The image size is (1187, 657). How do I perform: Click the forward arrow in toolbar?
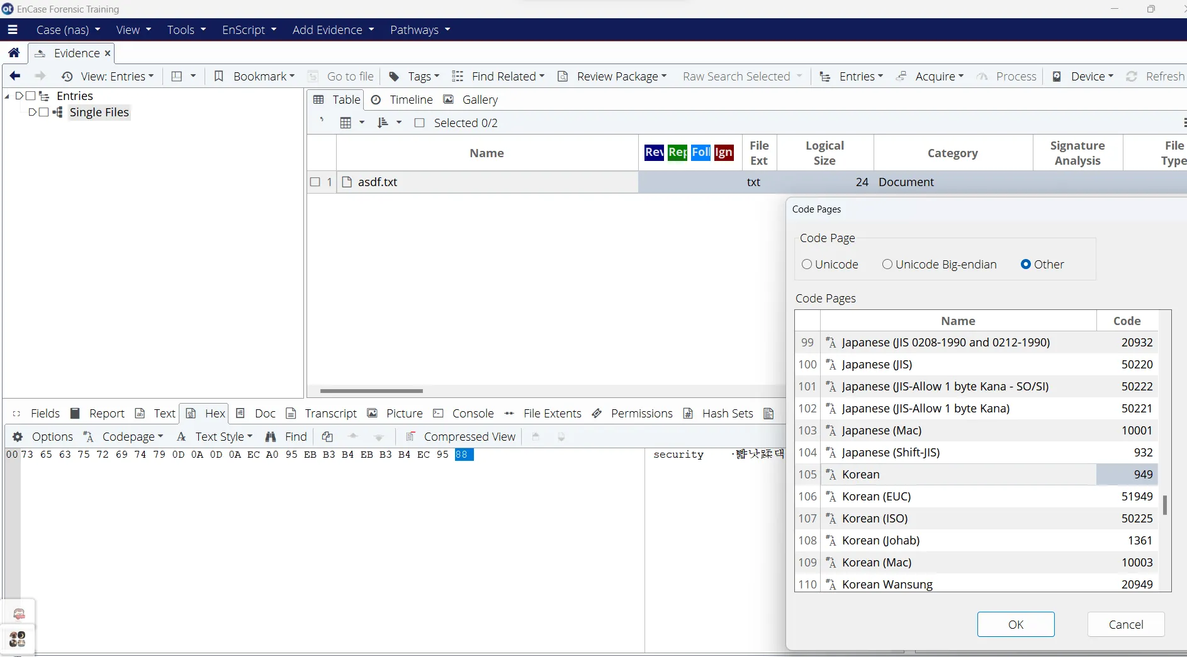pos(40,76)
